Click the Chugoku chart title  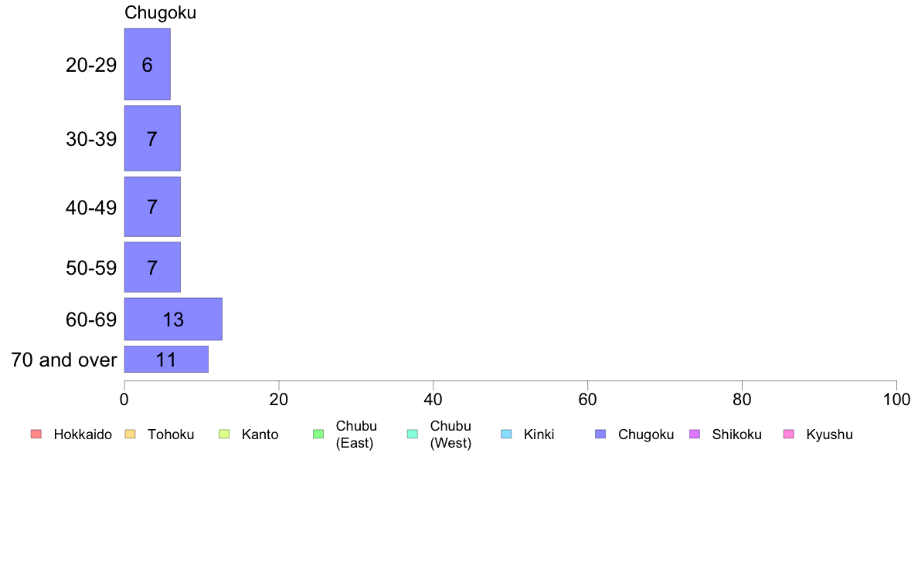(161, 13)
